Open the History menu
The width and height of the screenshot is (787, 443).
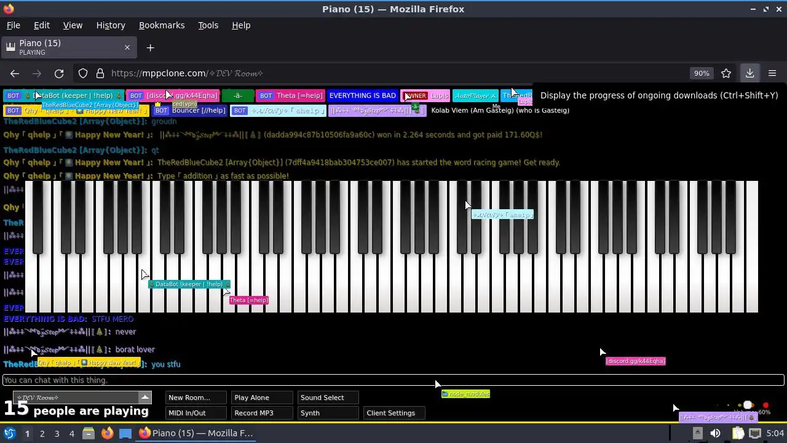click(x=111, y=25)
